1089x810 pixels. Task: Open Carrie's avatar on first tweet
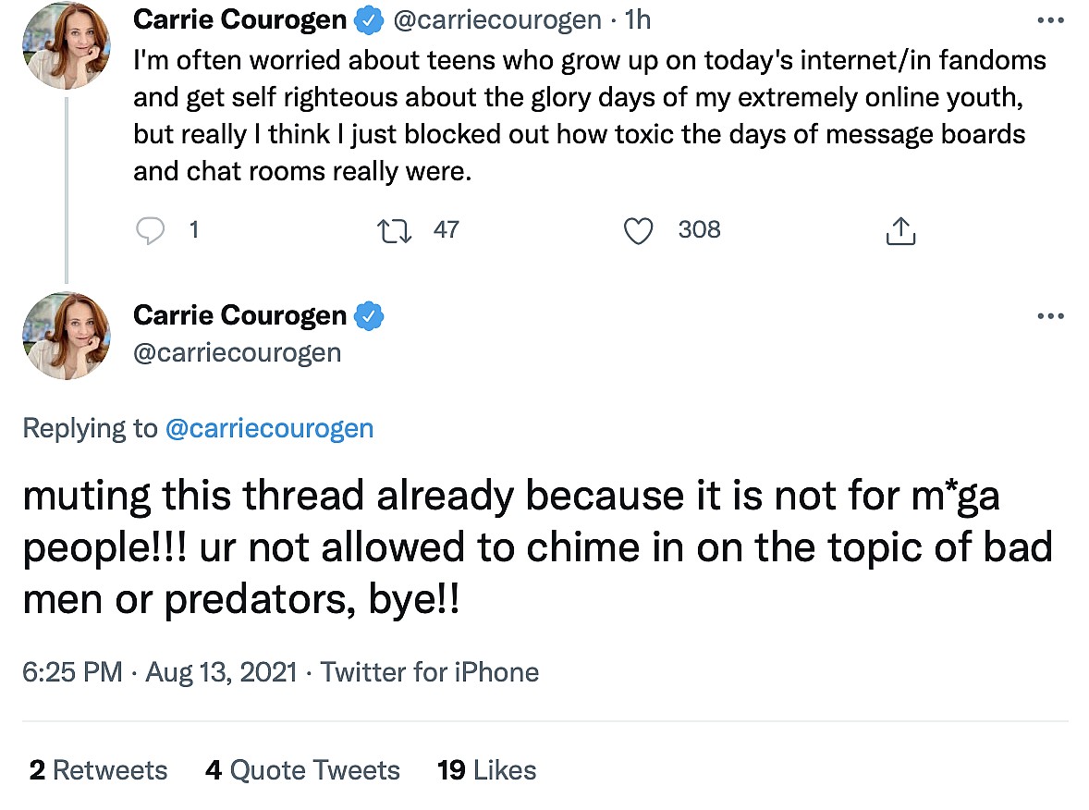[x=66, y=43]
